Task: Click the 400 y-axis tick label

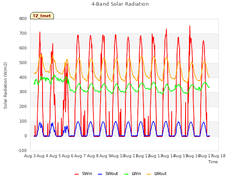Action: coord(23,77)
